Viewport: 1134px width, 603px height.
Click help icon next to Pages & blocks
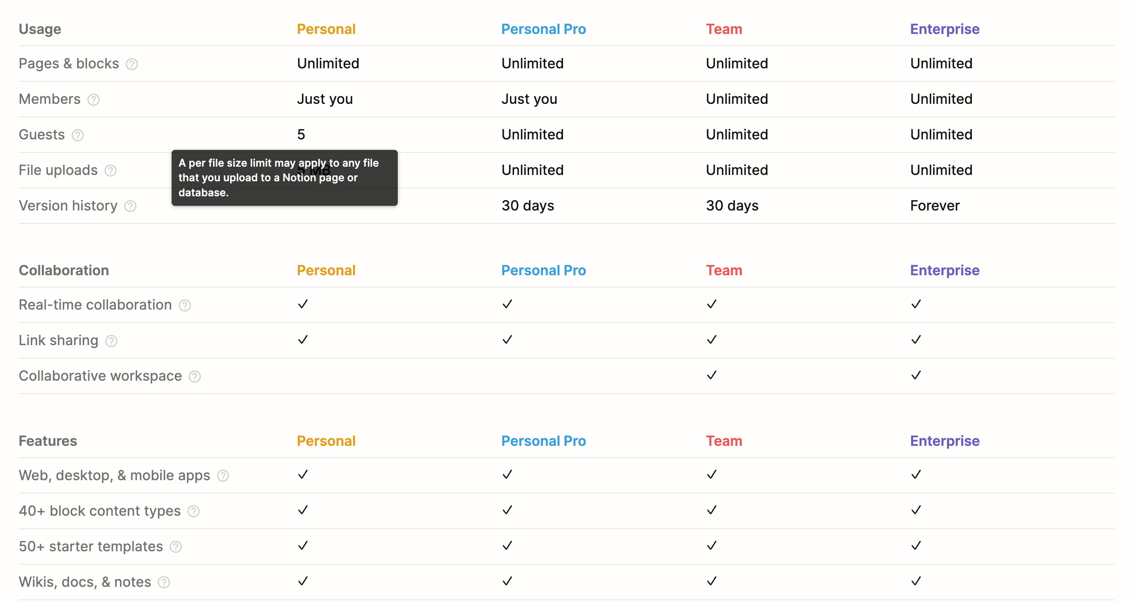pyautogui.click(x=132, y=64)
